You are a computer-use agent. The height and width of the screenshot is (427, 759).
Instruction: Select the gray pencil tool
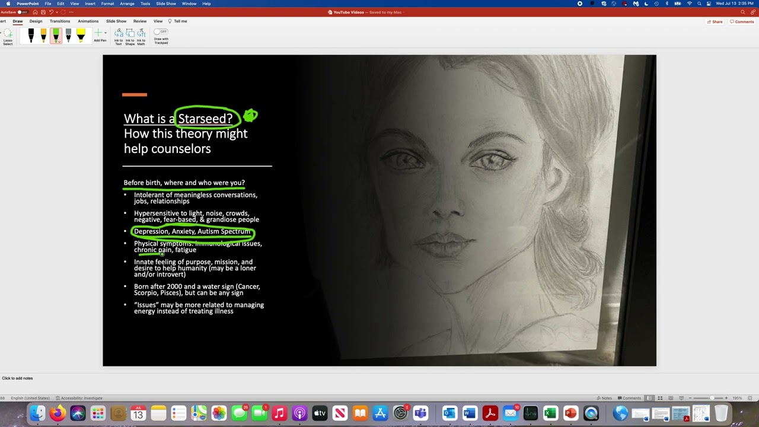(x=68, y=36)
